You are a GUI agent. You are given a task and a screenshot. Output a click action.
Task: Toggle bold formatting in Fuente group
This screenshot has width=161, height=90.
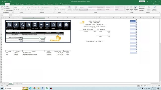point(15,10)
